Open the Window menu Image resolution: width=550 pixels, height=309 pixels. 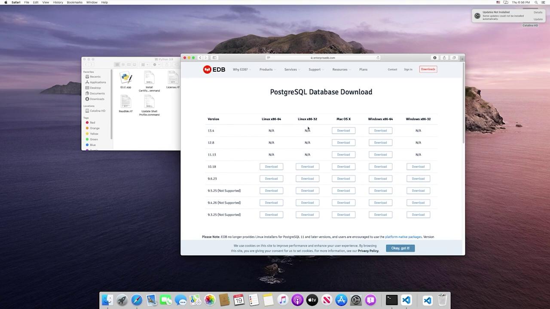[92, 2]
